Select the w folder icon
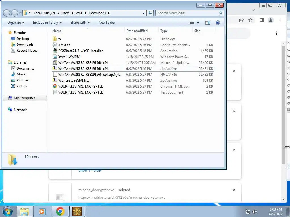The height and width of the screenshot is (217, 290). (55, 39)
